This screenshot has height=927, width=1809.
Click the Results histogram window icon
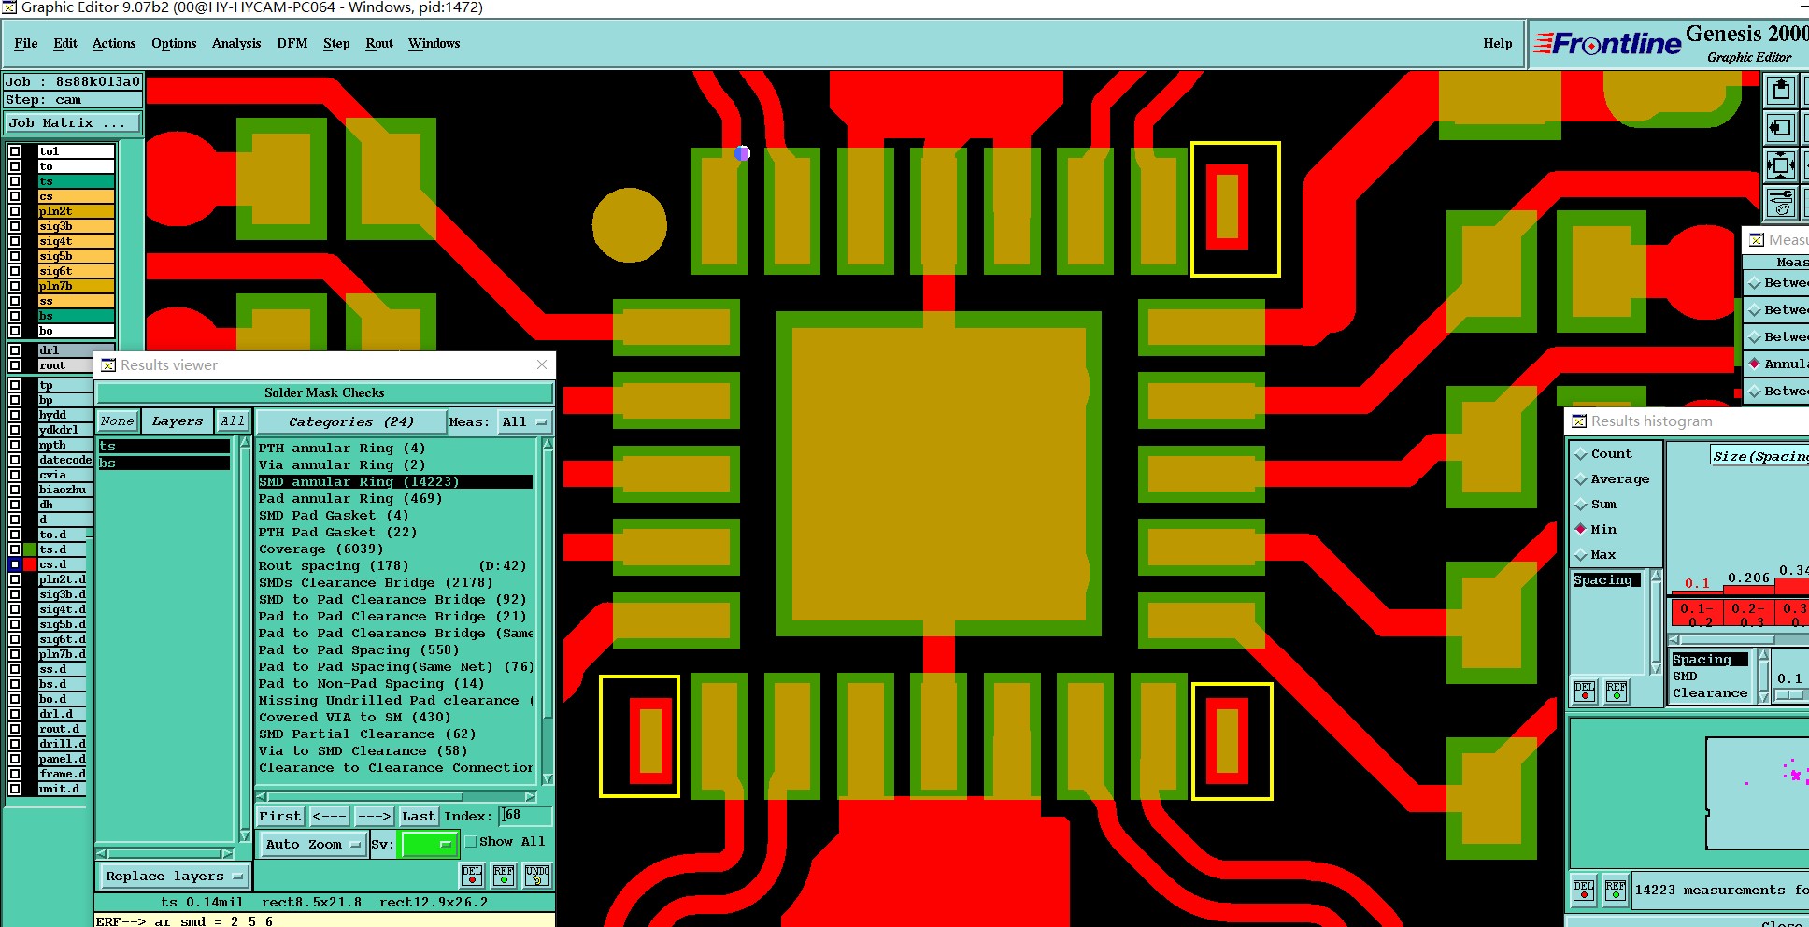click(1579, 421)
